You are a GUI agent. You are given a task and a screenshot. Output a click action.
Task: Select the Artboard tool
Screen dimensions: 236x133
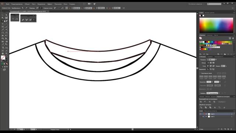(3, 51)
